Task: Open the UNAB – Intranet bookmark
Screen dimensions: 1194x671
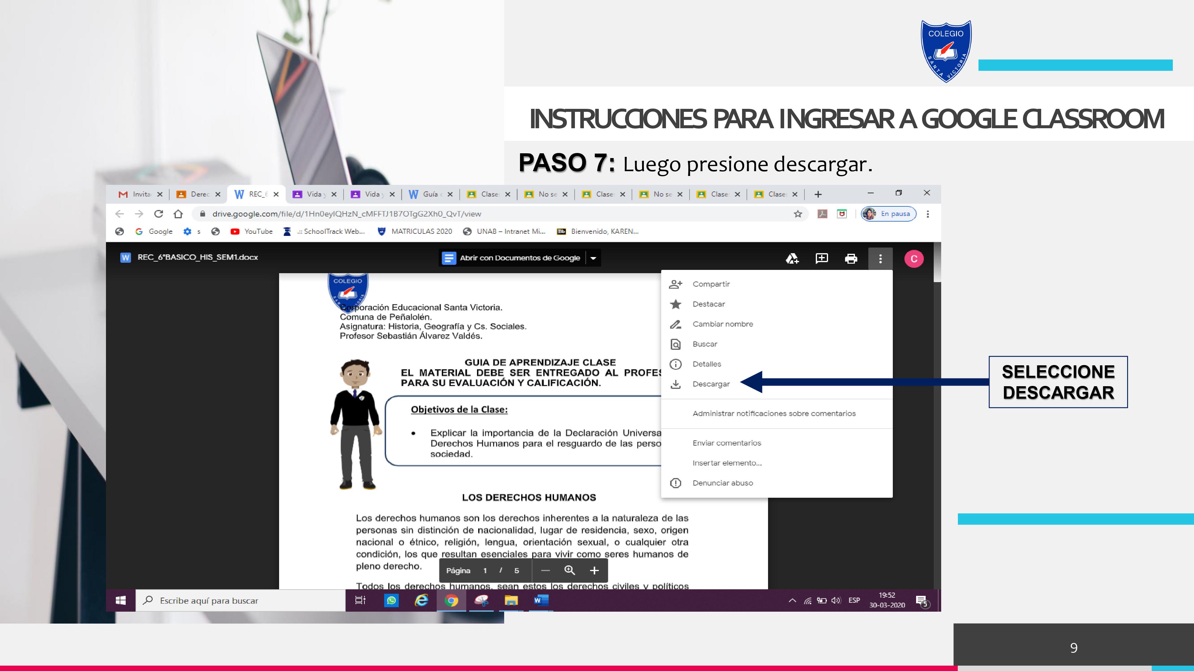Action: tap(504, 231)
